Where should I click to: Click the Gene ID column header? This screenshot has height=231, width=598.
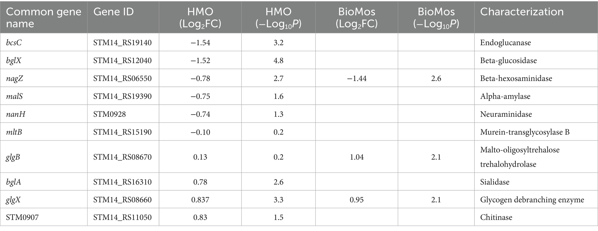114,12
